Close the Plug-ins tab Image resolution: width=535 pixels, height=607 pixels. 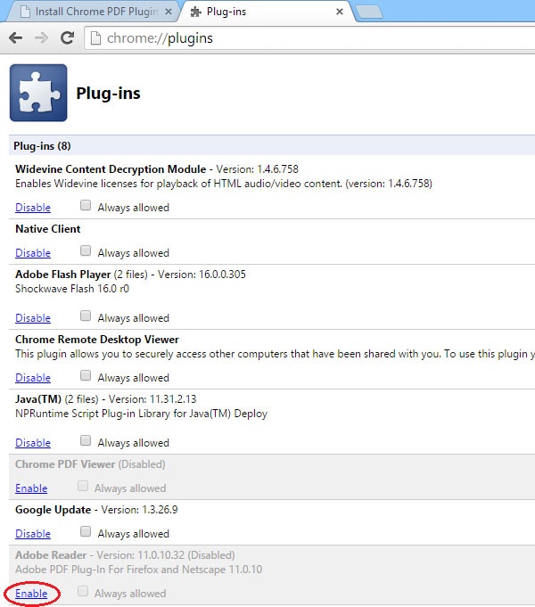[x=339, y=12]
